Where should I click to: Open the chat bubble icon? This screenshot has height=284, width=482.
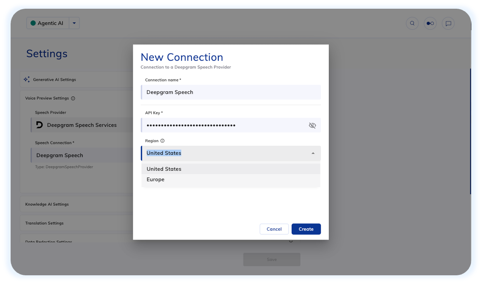[448, 23]
